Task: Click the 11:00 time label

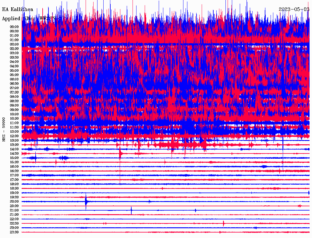Action: (x=14, y=123)
